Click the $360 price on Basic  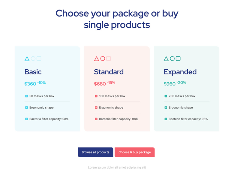(30, 84)
